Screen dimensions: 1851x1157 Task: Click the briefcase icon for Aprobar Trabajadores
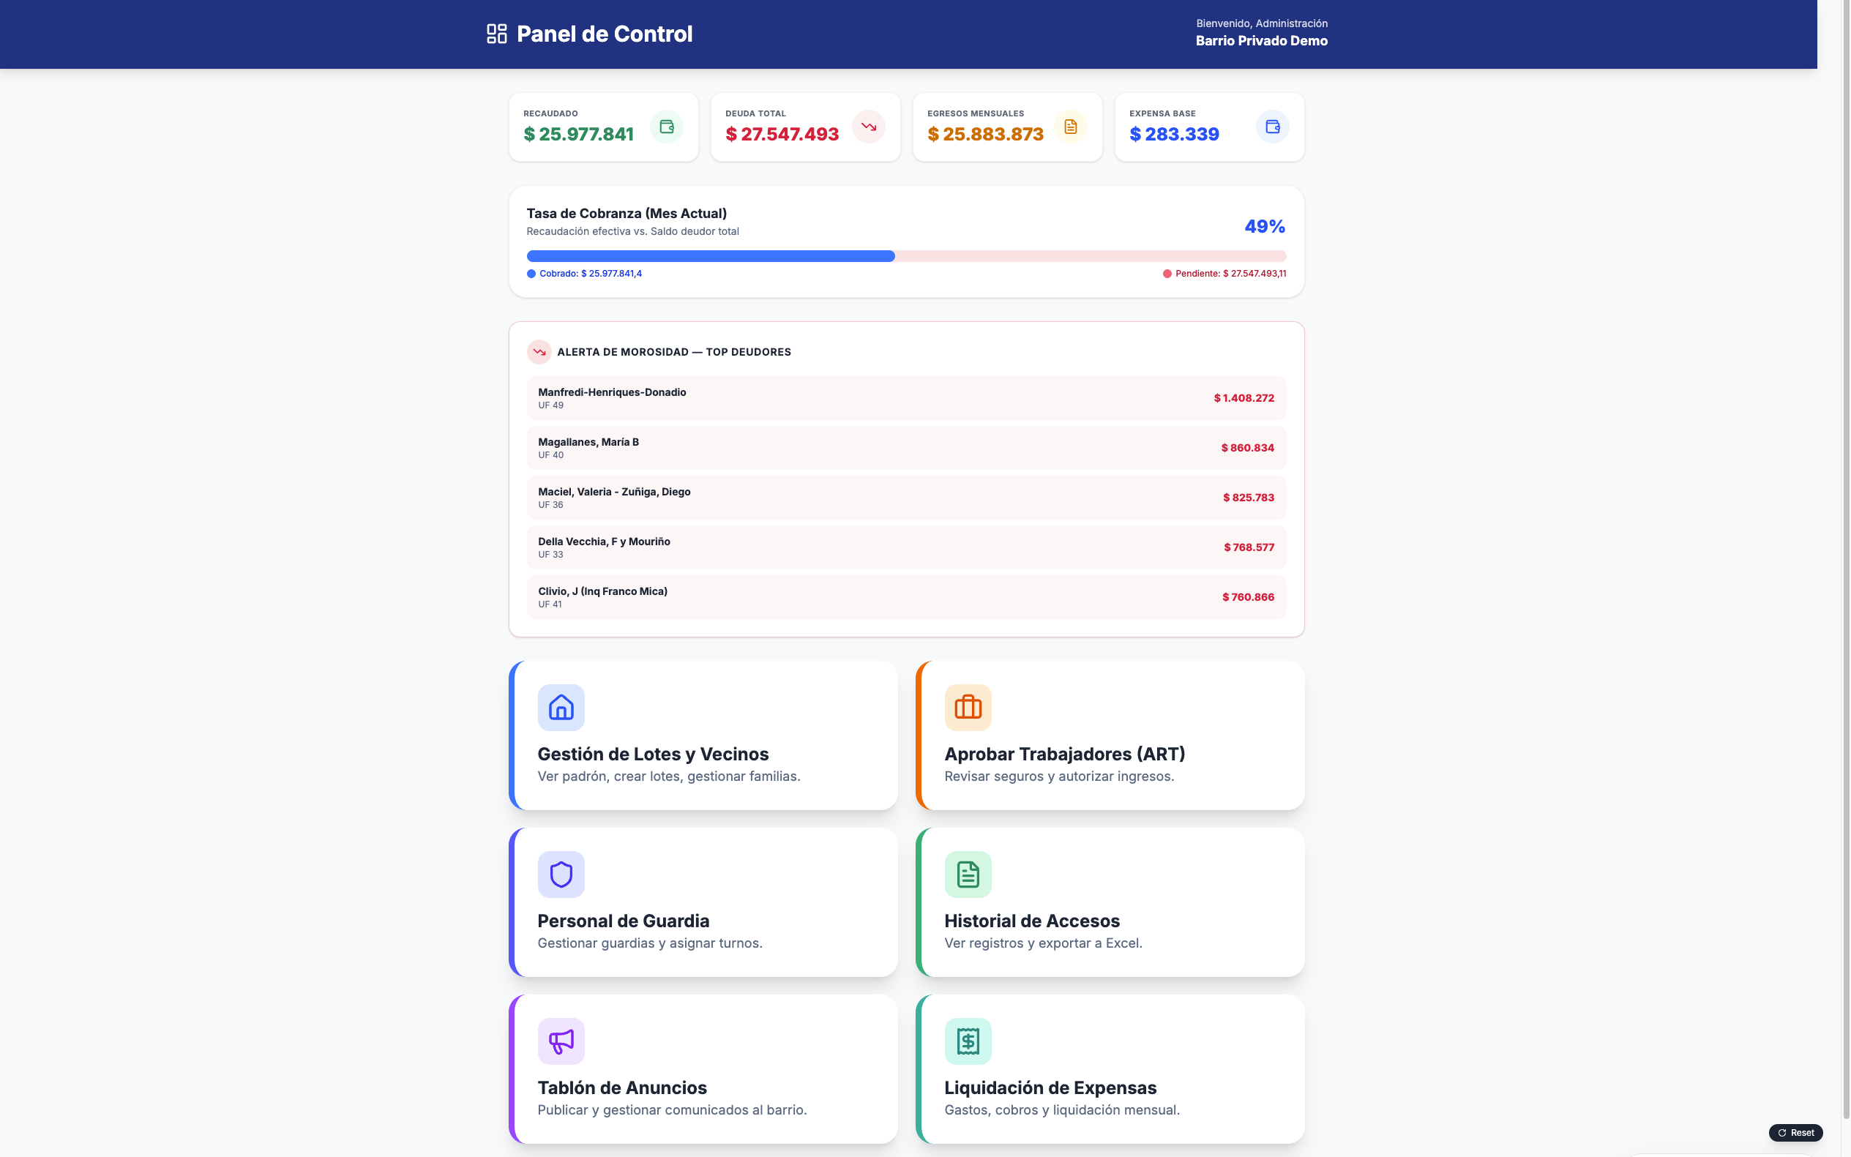point(968,707)
